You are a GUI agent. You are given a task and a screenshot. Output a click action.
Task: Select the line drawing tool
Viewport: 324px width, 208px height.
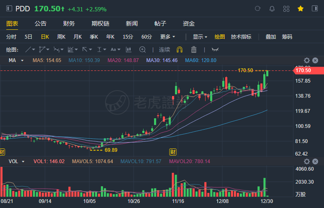[28, 49]
